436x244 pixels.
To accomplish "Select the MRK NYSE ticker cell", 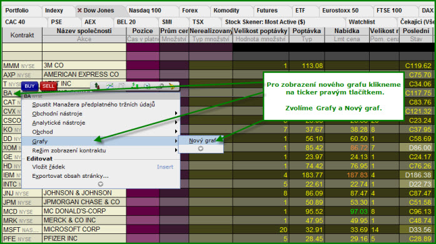I will (23, 221).
